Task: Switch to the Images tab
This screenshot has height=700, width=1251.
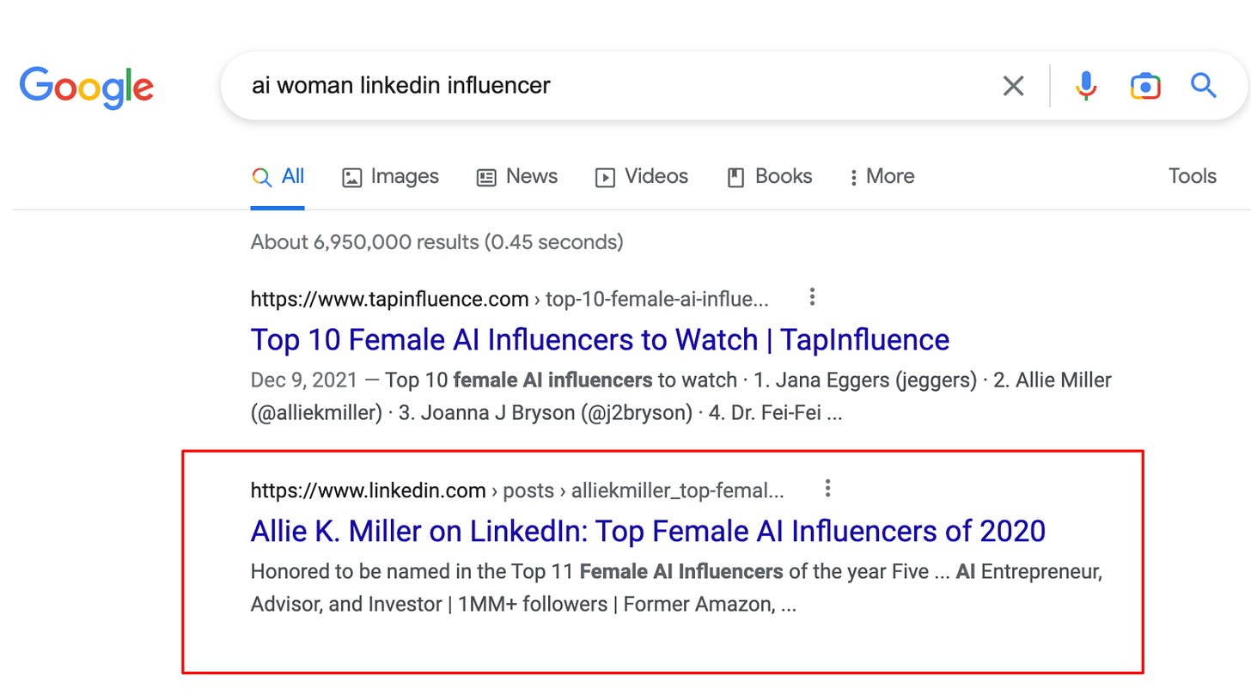Action: click(x=390, y=177)
